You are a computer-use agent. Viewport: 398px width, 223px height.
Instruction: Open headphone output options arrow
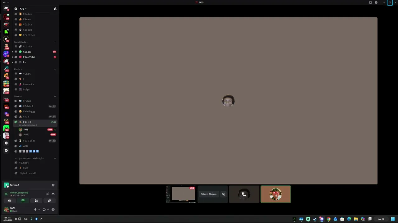point(48,210)
